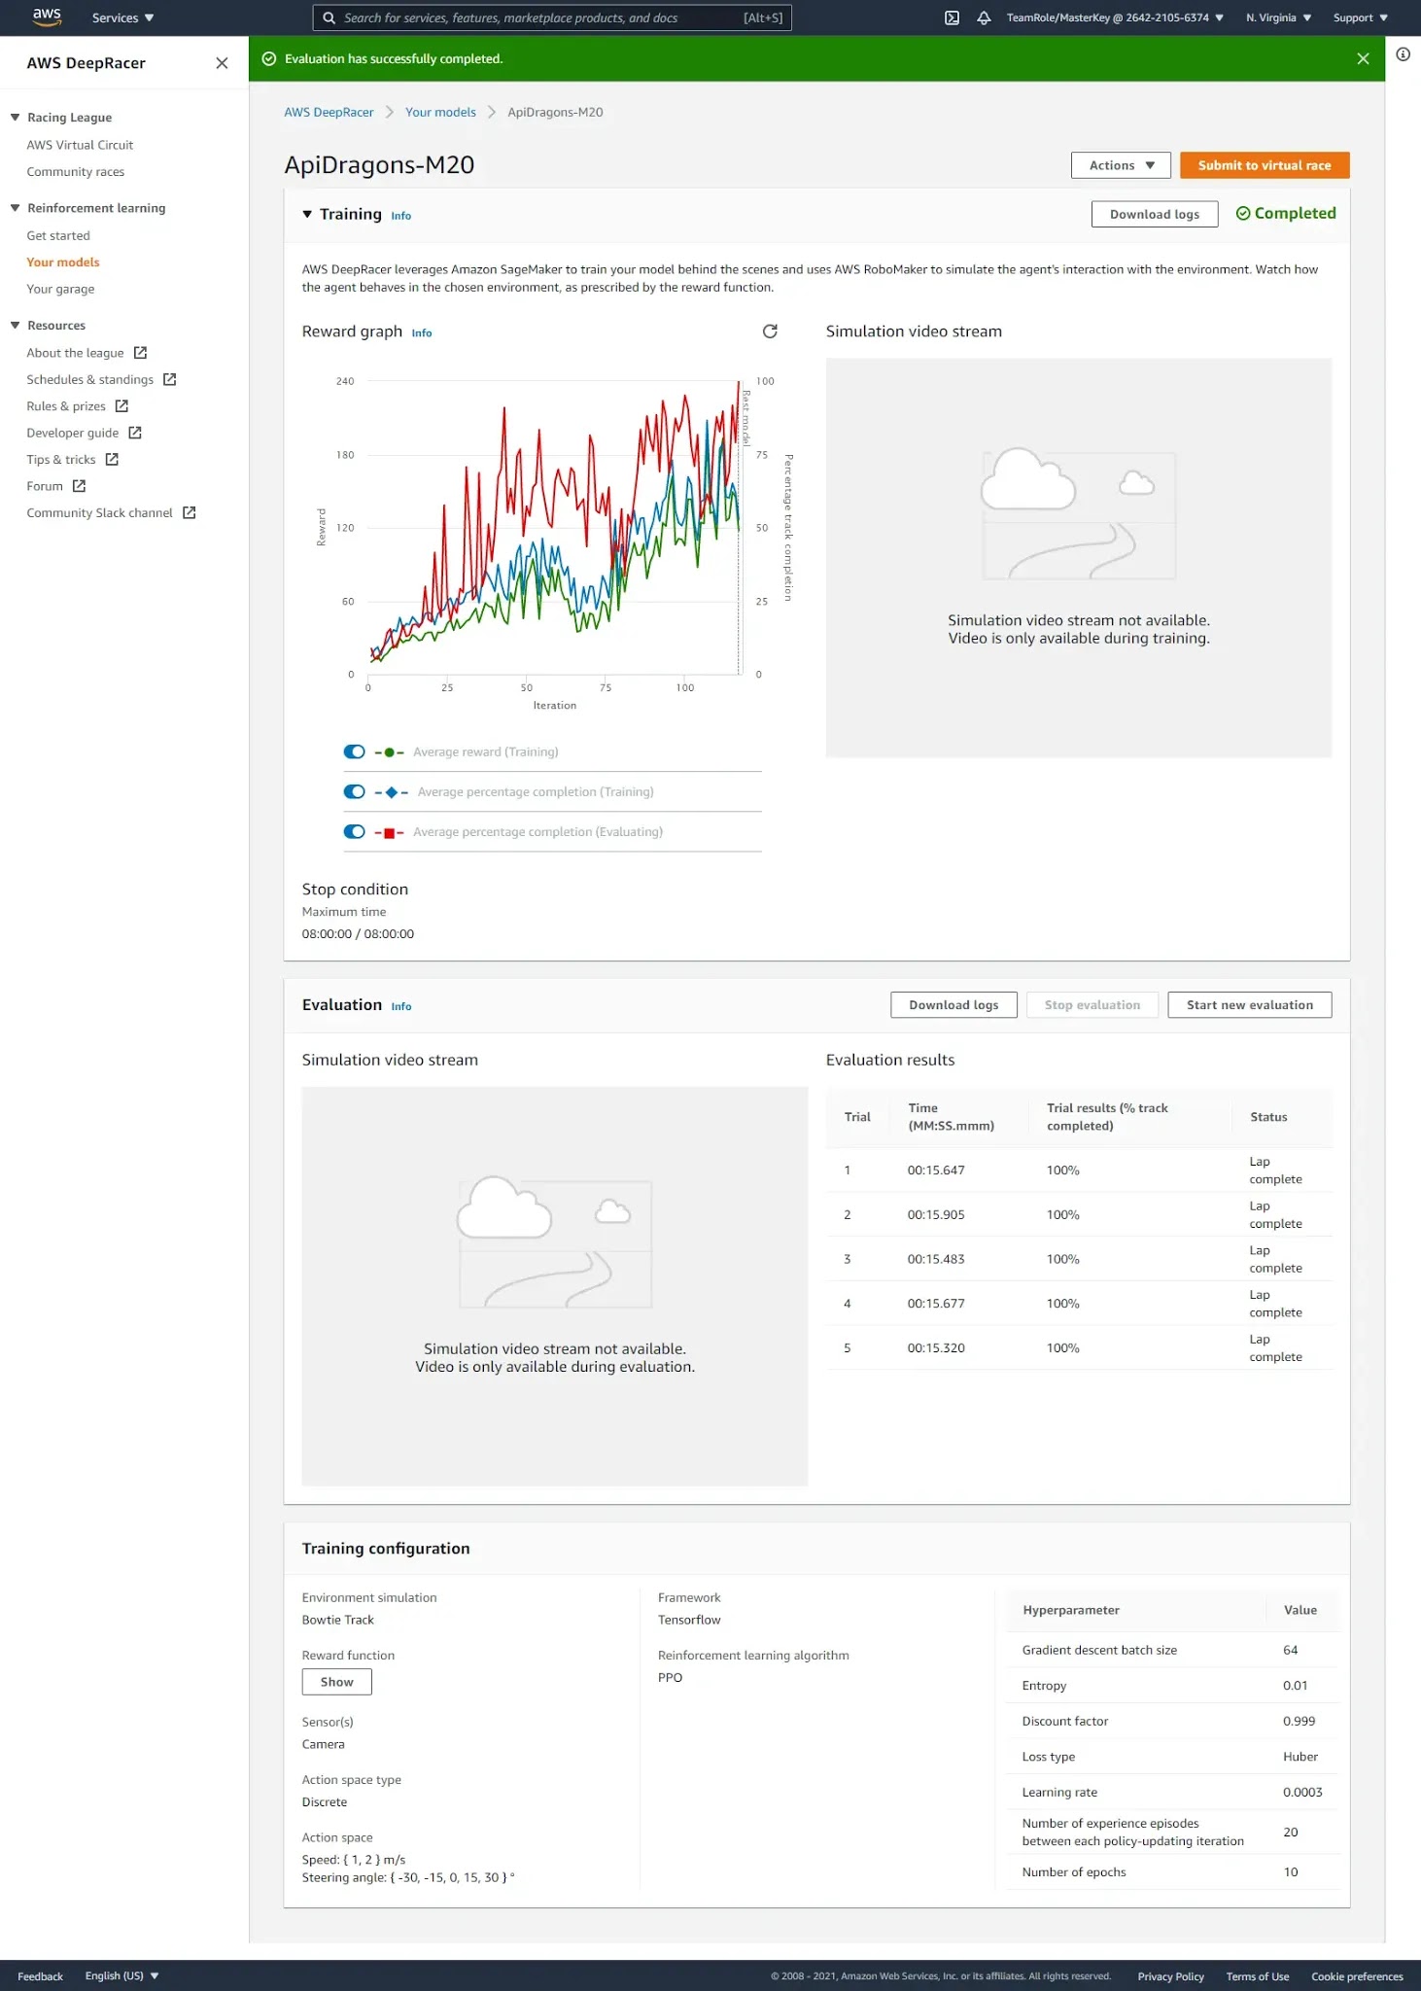
Task: Select Your models in sidebar
Action: 63,262
